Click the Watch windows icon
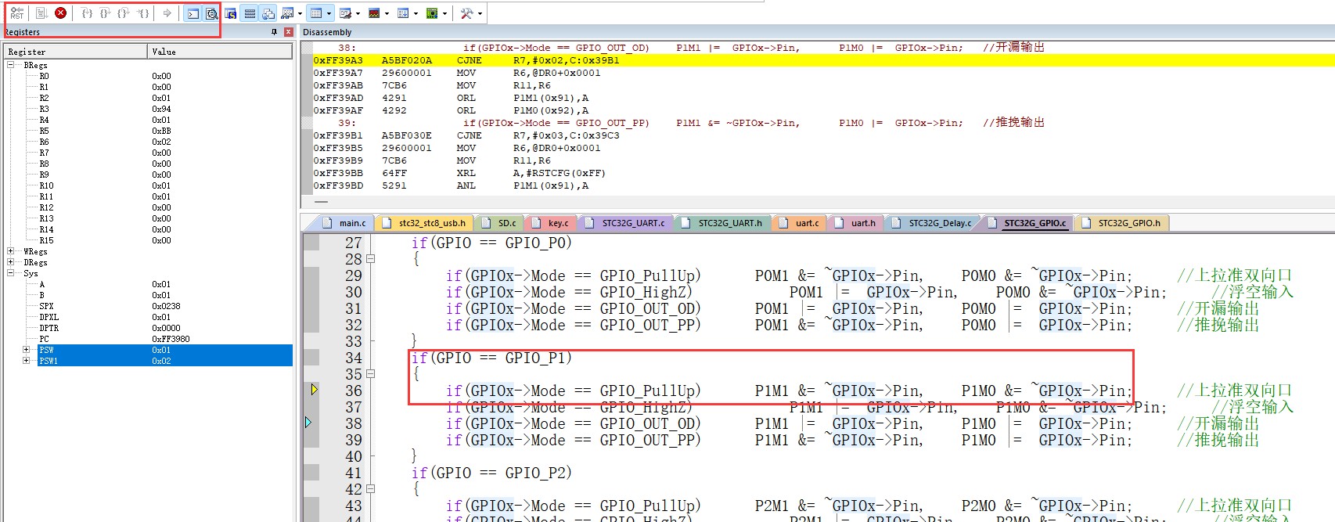 (x=288, y=13)
